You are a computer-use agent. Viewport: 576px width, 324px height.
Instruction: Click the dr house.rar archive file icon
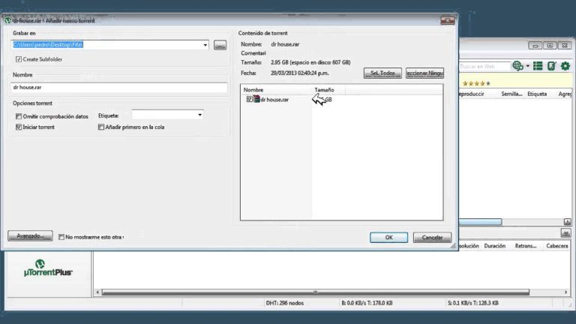point(256,99)
